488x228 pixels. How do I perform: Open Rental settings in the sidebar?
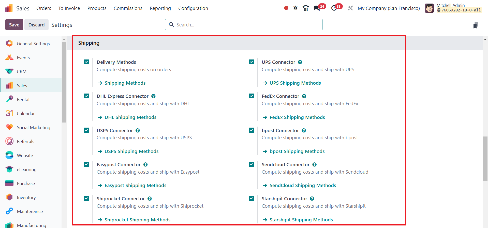[31, 99]
